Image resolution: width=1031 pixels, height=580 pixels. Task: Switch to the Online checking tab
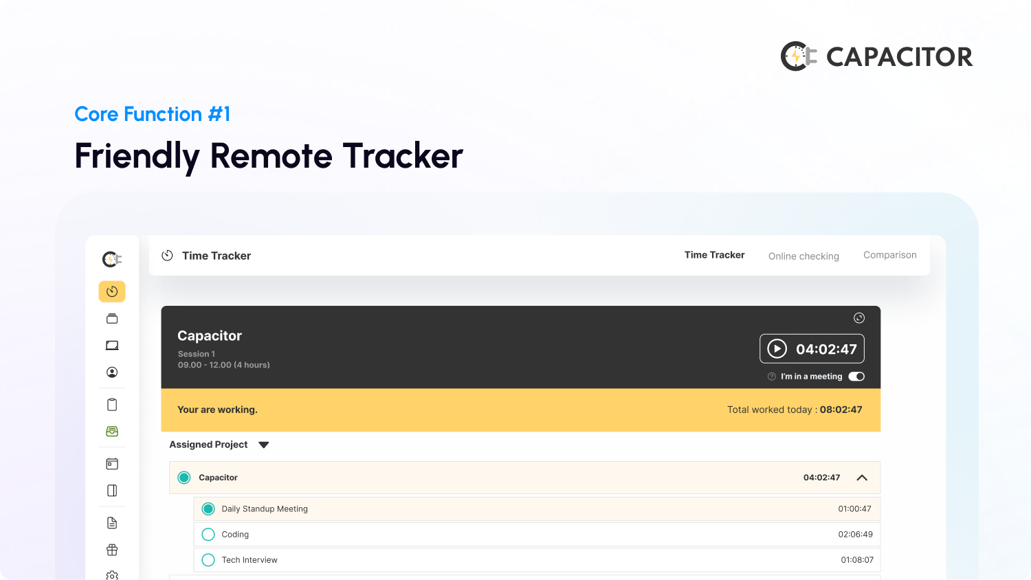tap(803, 256)
